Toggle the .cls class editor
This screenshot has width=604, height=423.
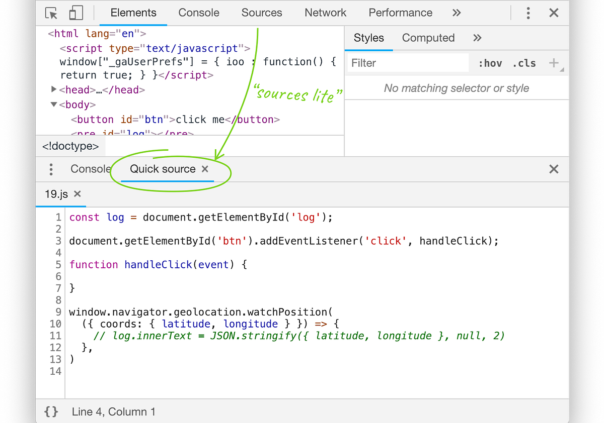click(524, 63)
